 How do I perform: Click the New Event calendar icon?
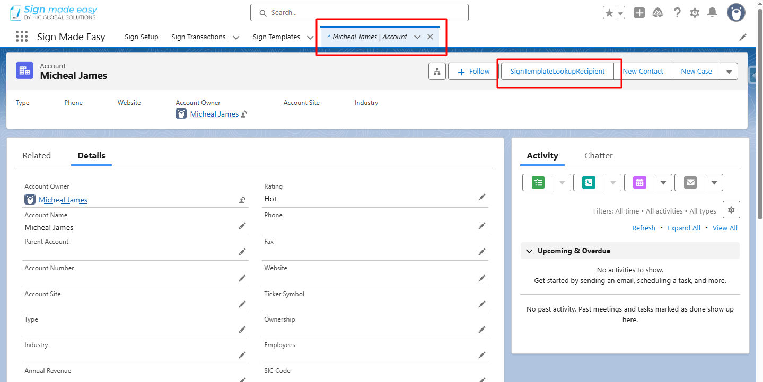click(639, 182)
